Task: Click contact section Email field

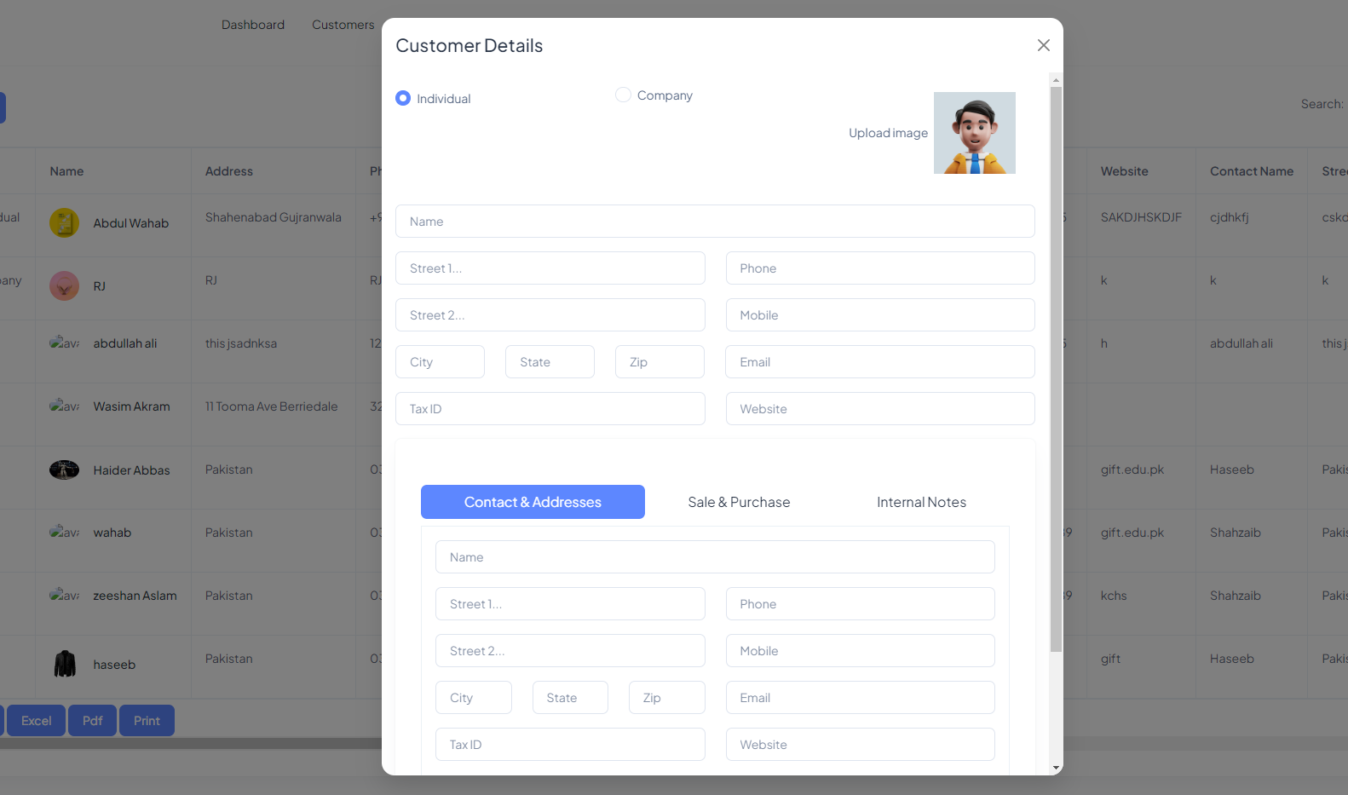Action: (861, 698)
